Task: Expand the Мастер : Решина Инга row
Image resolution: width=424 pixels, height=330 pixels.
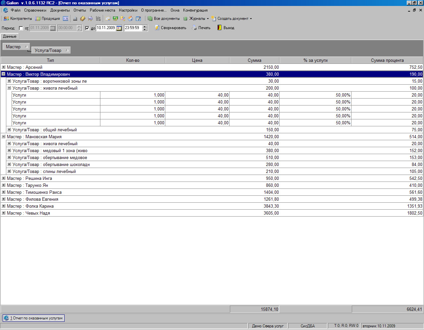Action: coord(4,178)
